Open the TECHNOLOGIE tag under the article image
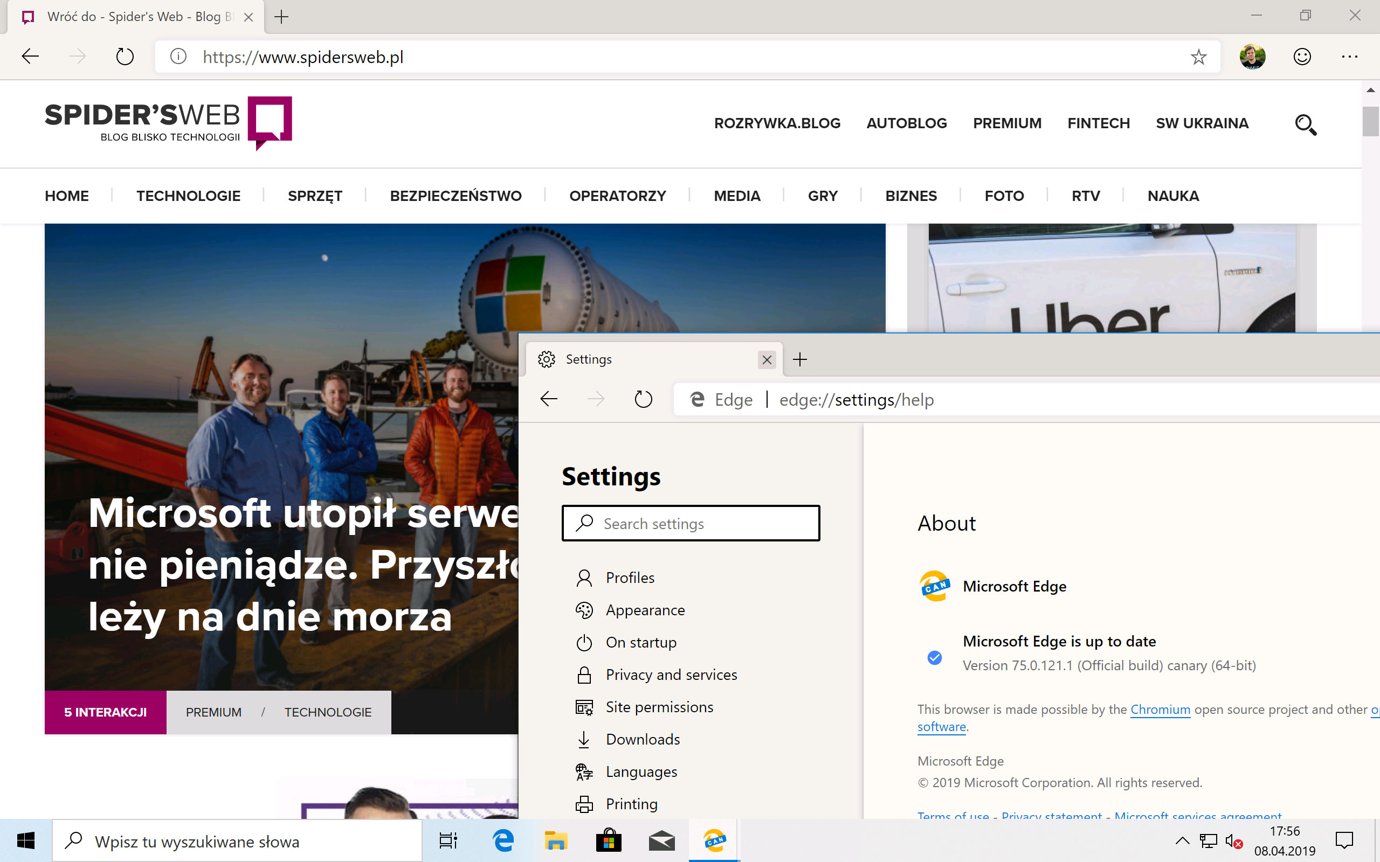This screenshot has width=1380, height=862. 328,712
